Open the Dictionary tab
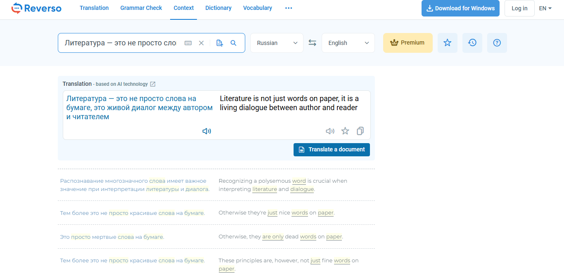Image resolution: width=564 pixels, height=278 pixels. pos(218,8)
